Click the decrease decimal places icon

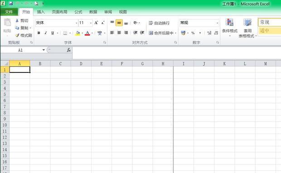pos(216,33)
